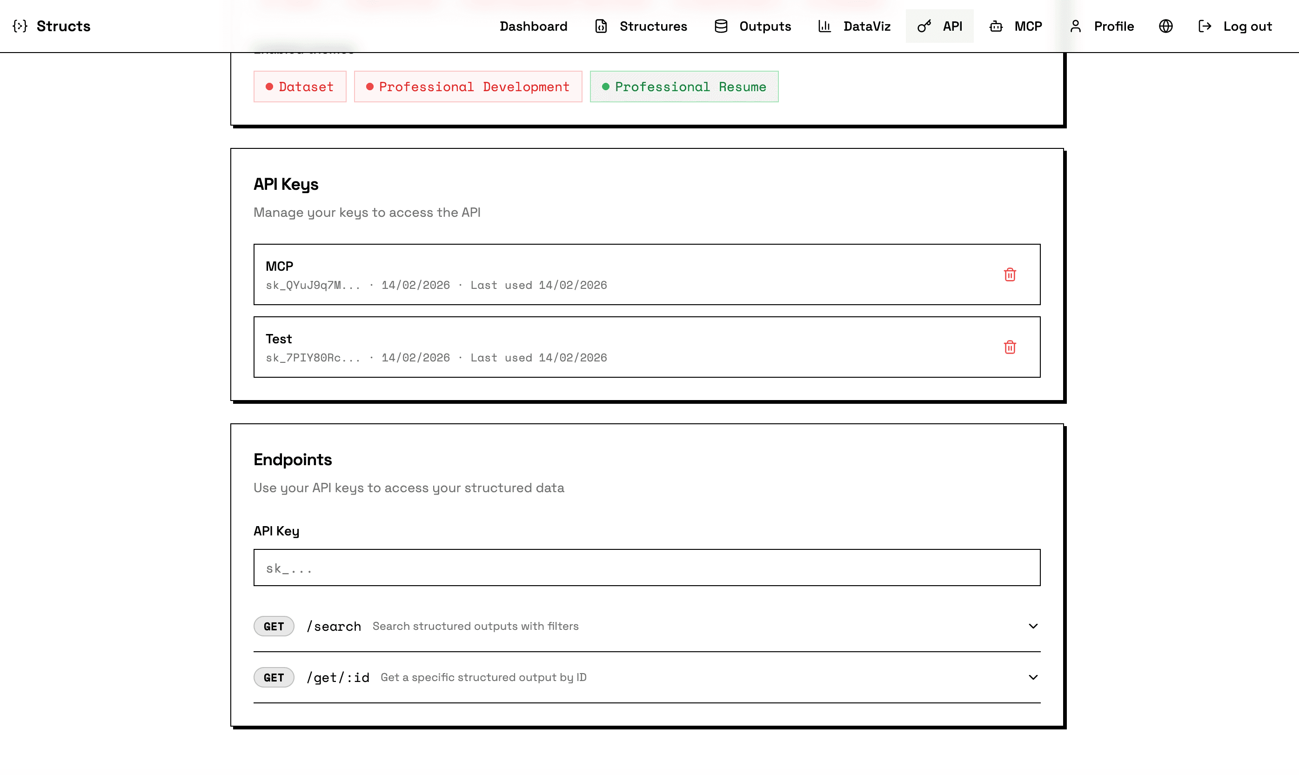Select the API key icon in navigation
The height and width of the screenshot is (775, 1299).
coord(924,26)
